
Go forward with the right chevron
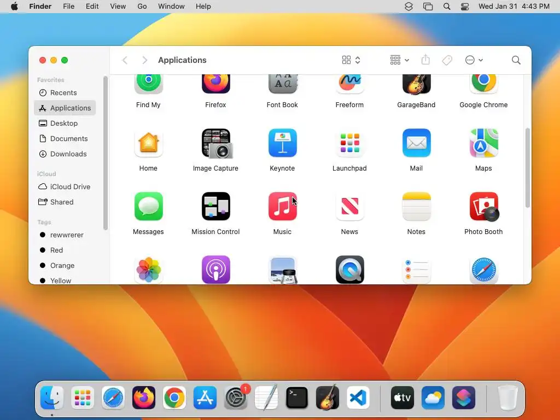144,60
